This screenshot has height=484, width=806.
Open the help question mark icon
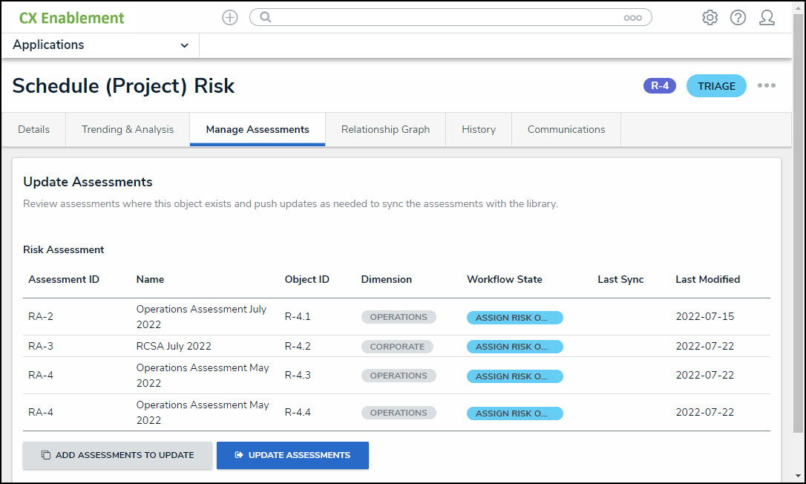click(738, 18)
